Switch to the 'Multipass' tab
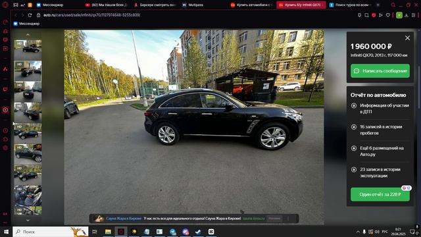The height and width of the screenshot is (237, 421). (194, 5)
